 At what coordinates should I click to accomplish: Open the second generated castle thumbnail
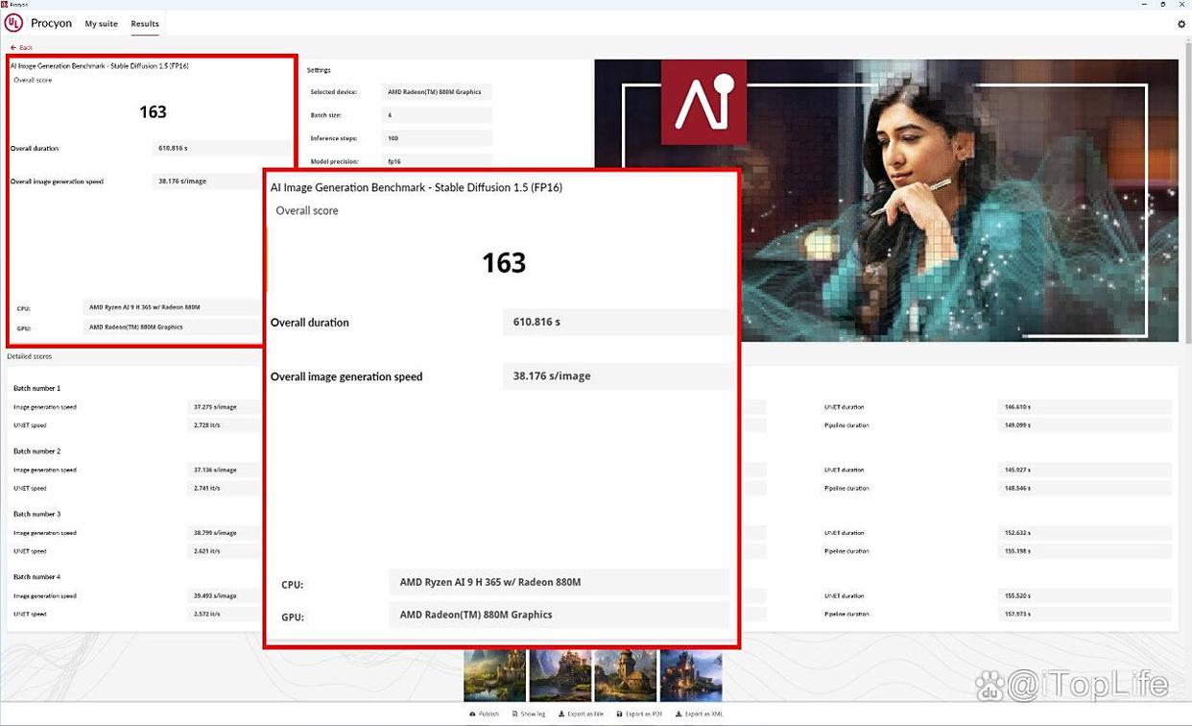[x=560, y=676]
